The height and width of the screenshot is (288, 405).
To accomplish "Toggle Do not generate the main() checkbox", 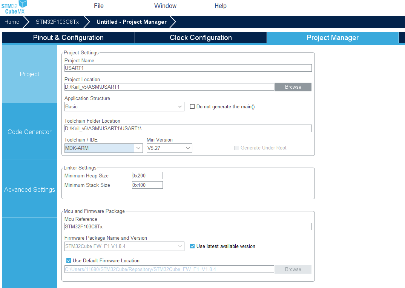I will click(x=192, y=106).
